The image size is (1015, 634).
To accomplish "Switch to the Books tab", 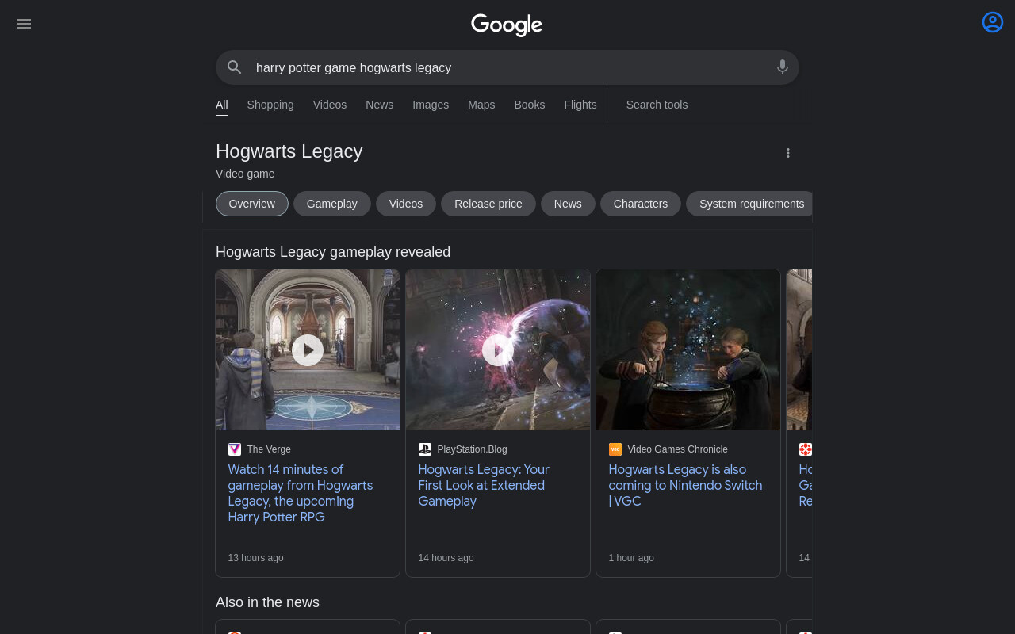I will coord(530,105).
